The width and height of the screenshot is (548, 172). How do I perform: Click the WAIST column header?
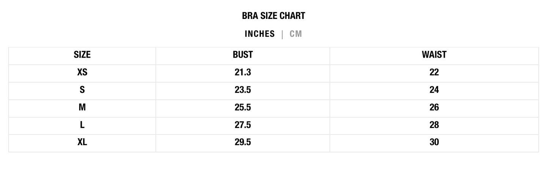pos(434,55)
